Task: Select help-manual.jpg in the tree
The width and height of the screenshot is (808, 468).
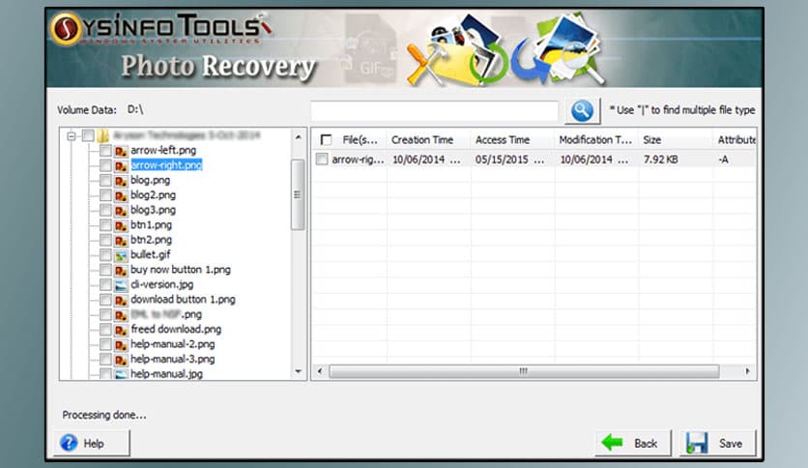Action: 166,373
